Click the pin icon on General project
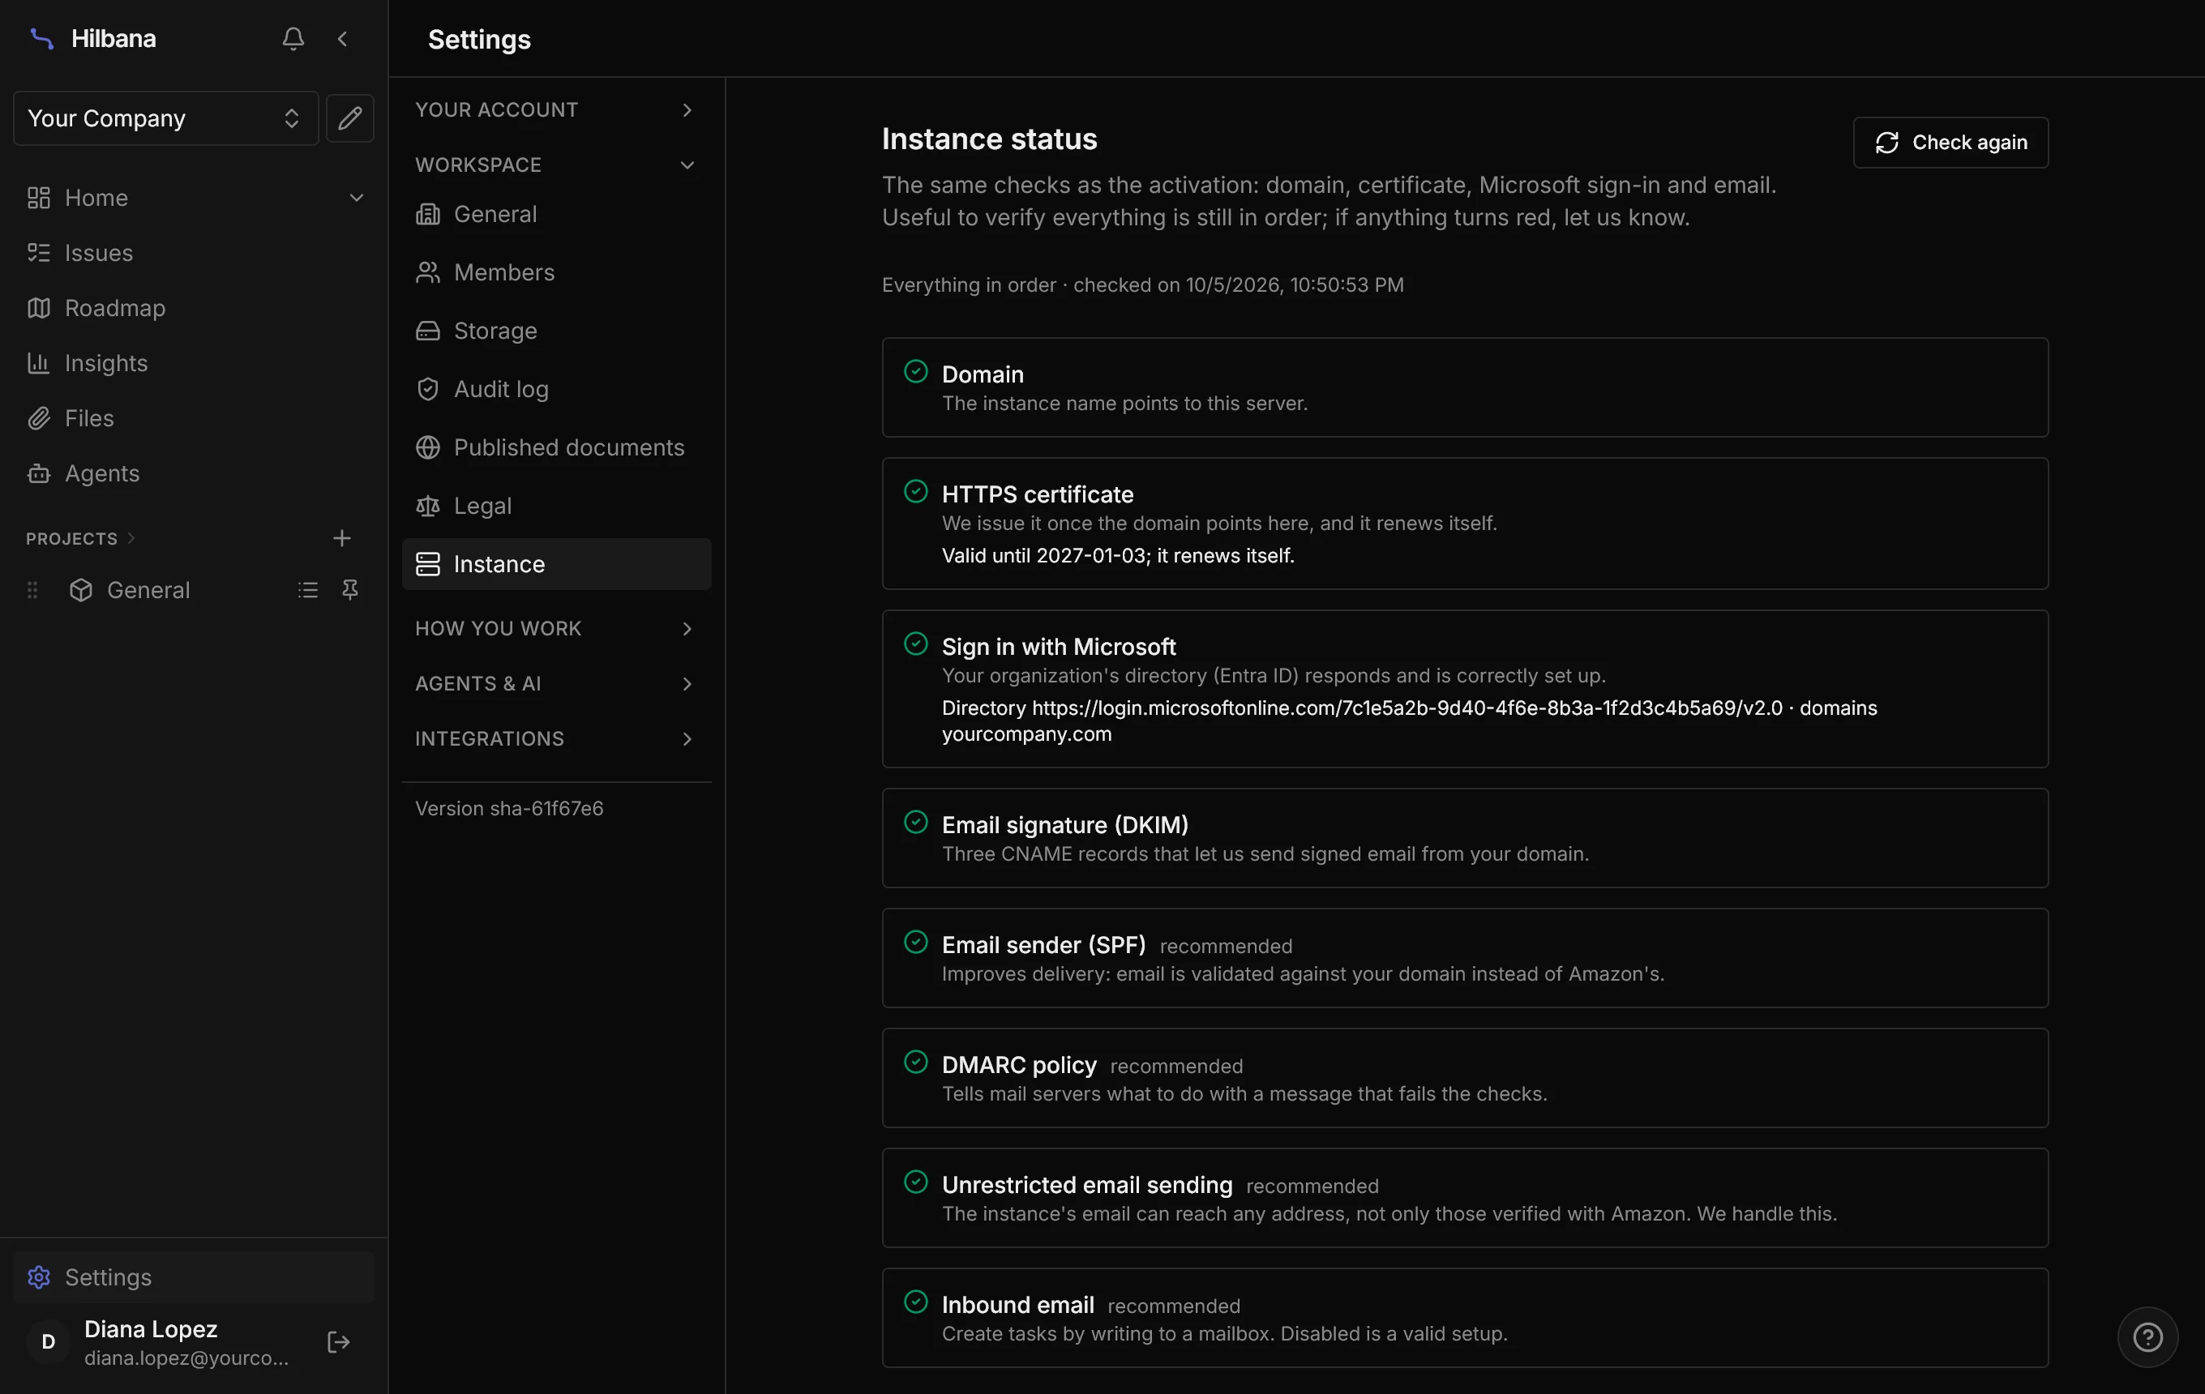2205x1394 pixels. [349, 590]
